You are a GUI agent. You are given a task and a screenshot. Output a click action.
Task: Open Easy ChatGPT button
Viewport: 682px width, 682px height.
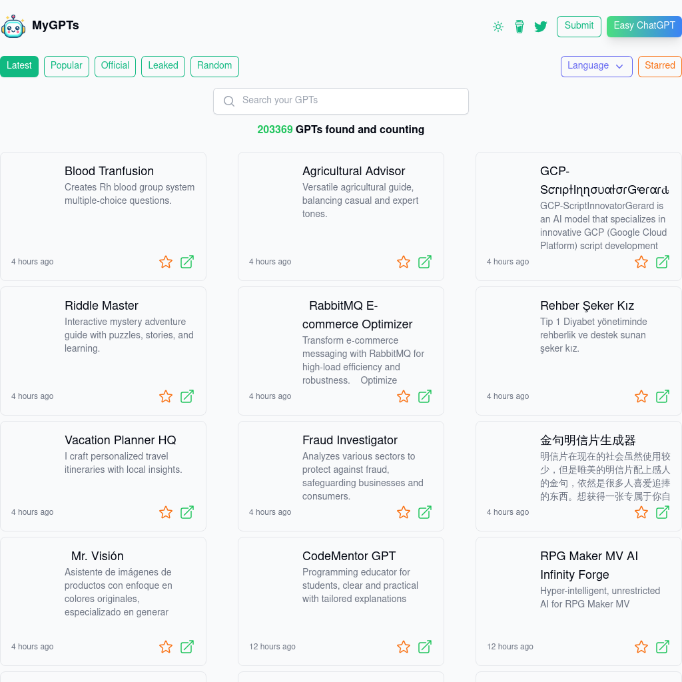644,27
